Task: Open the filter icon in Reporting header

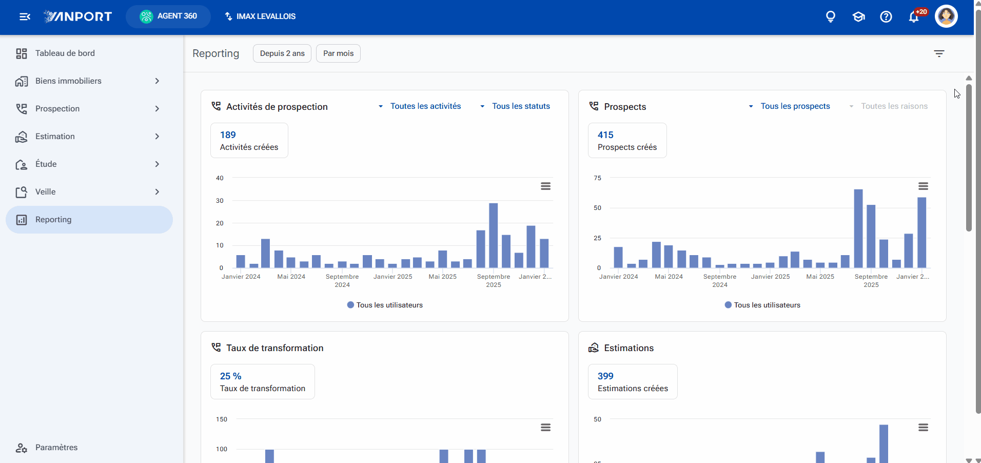Action: tap(939, 53)
